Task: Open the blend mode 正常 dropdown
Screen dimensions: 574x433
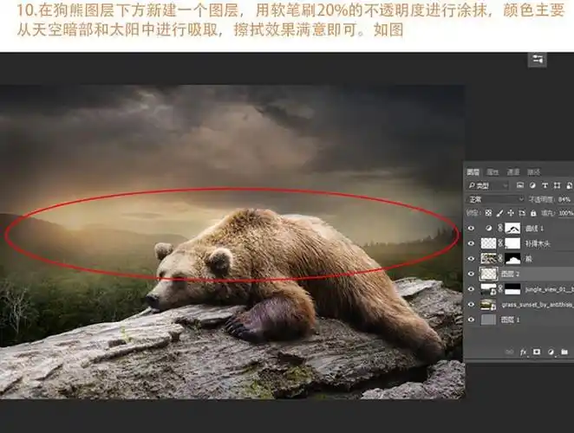Action: click(x=494, y=199)
